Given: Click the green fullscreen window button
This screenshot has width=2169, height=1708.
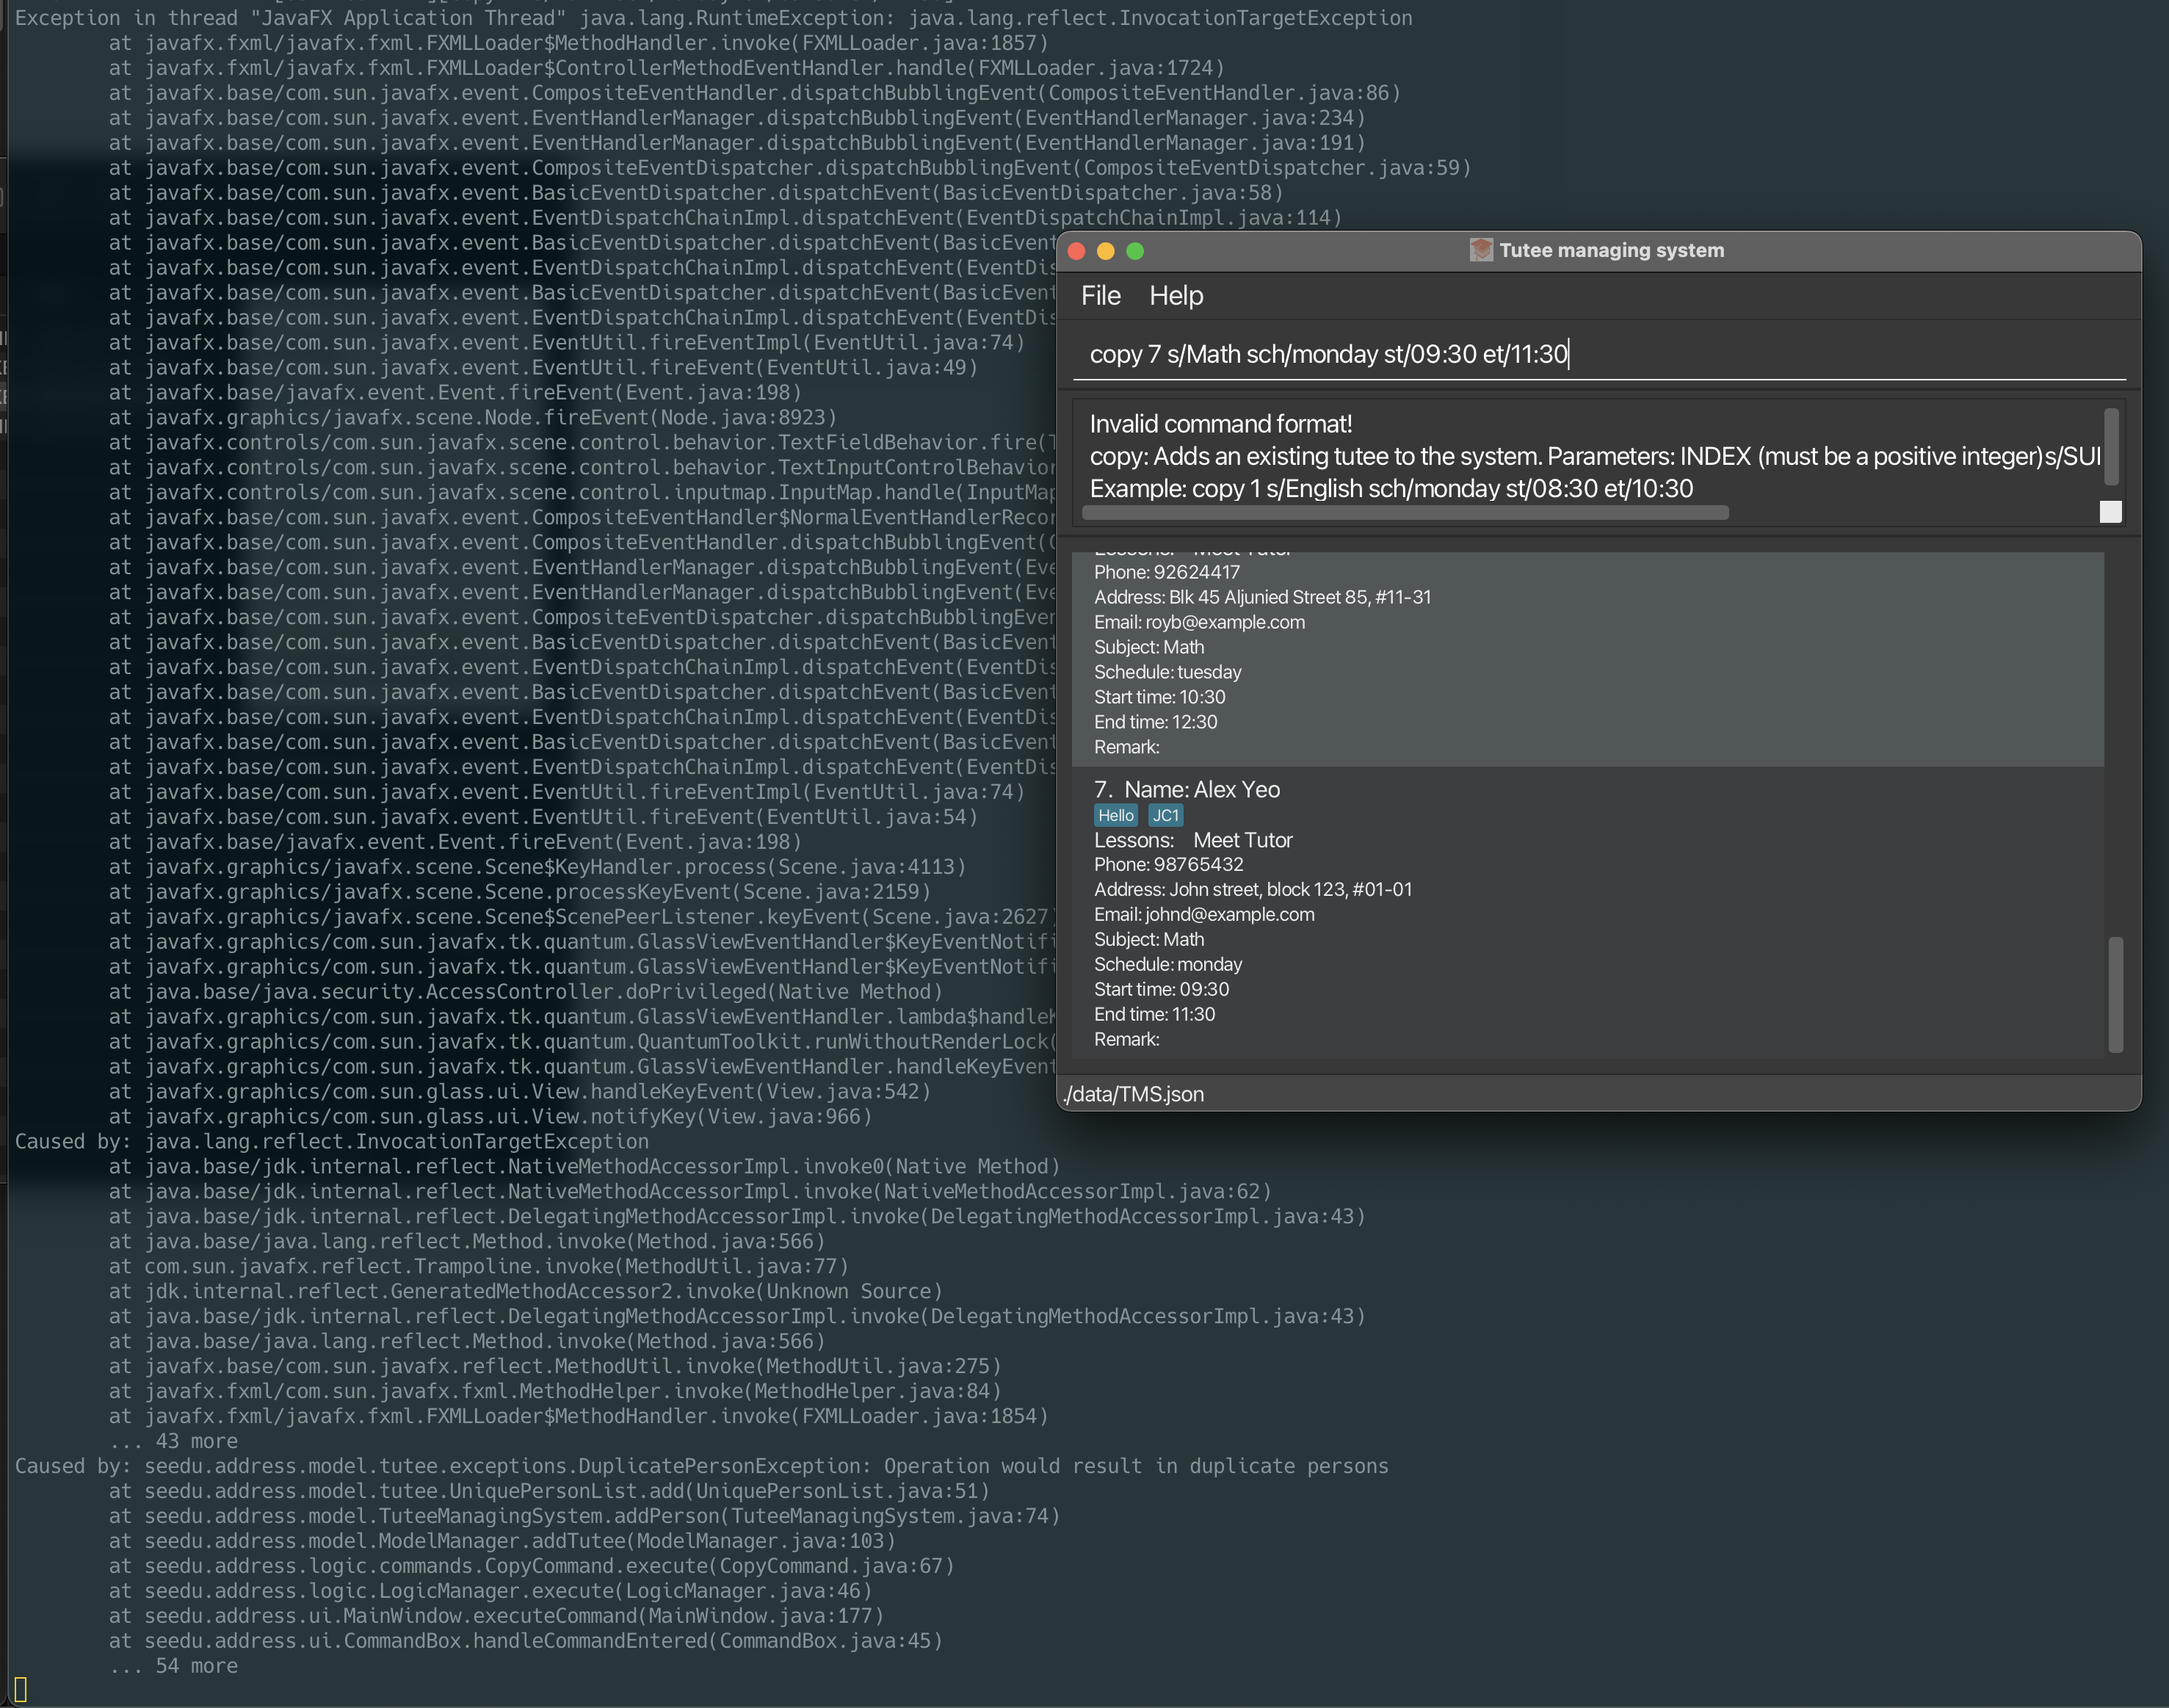Looking at the screenshot, I should click(1135, 251).
